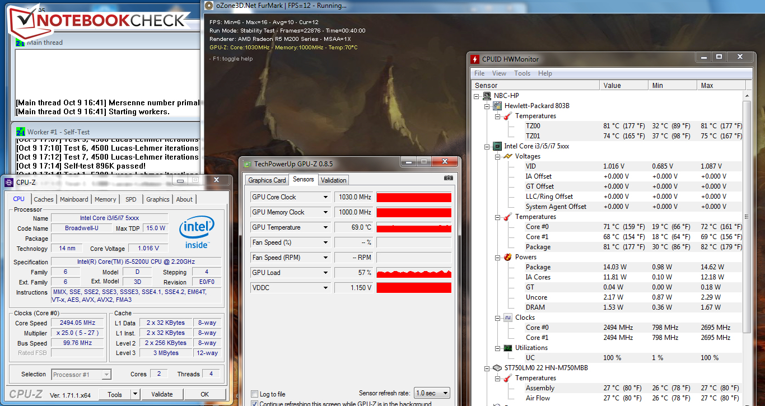Viewport: 765px width, 406px height.
Task: Click the GPU Core Clock red history graph
Action: pos(414,197)
